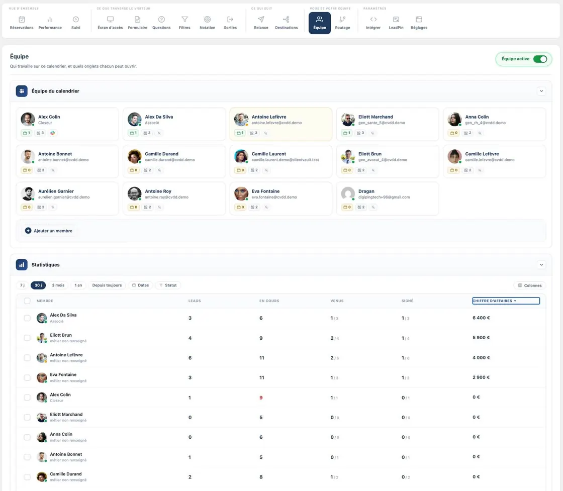Viewport: 563px width, 491px height.
Task: Open the LeadPin icon
Action: point(396,20)
